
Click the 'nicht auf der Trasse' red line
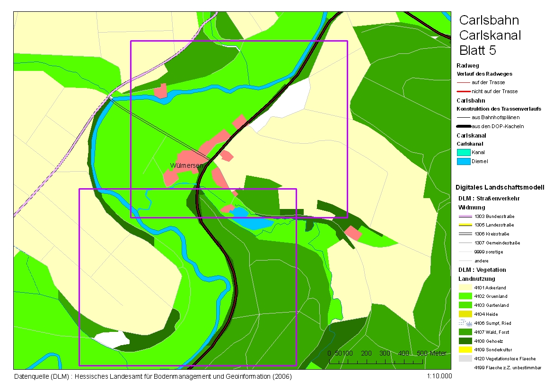click(x=464, y=91)
